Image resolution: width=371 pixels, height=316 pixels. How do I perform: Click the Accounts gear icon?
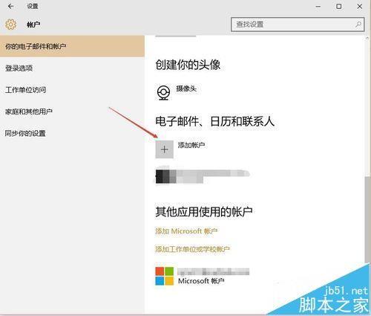click(x=10, y=25)
